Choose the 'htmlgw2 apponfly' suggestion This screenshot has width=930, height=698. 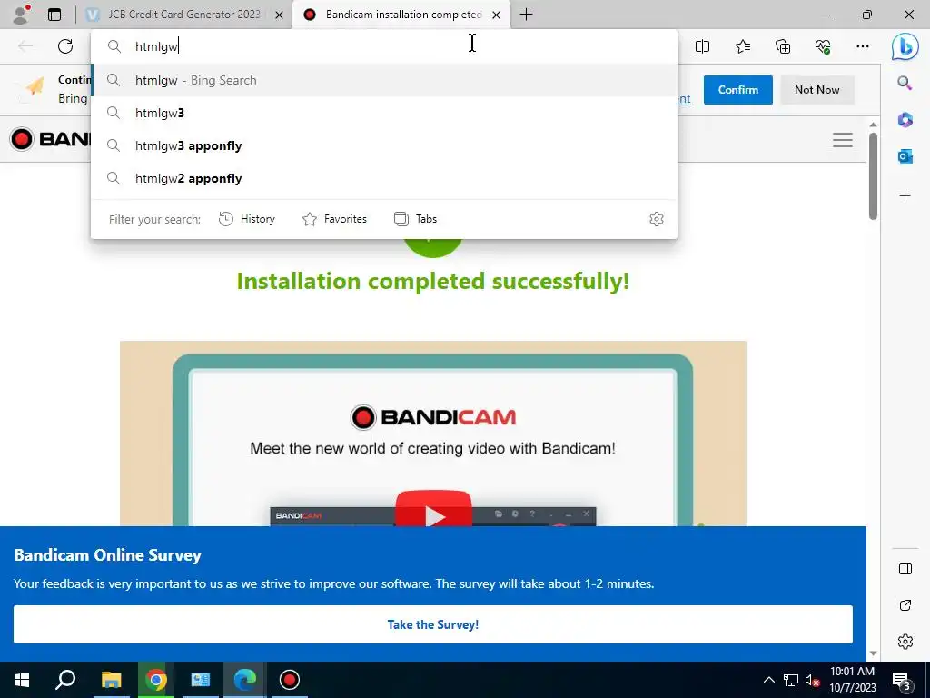[x=384, y=178]
